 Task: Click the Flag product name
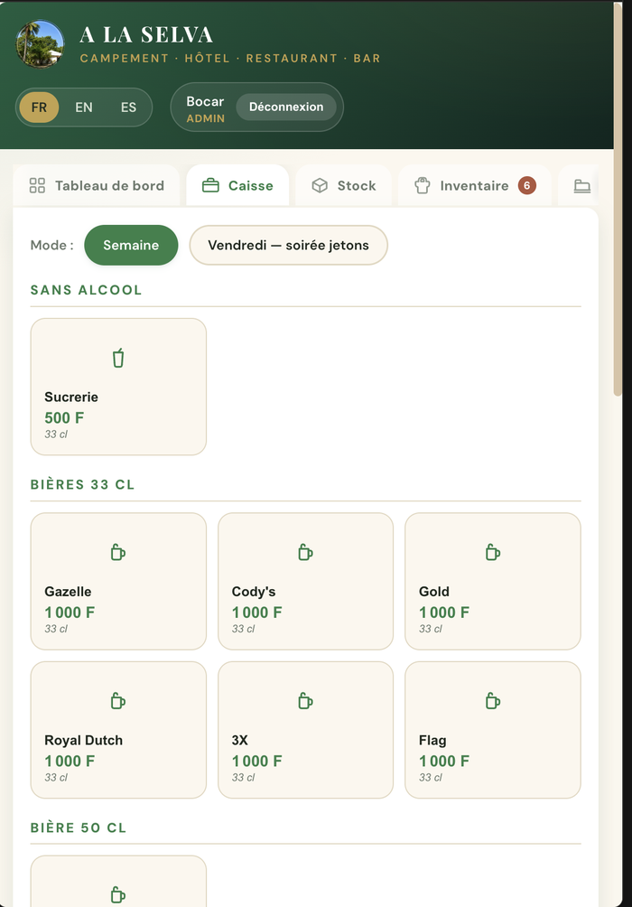tap(432, 741)
